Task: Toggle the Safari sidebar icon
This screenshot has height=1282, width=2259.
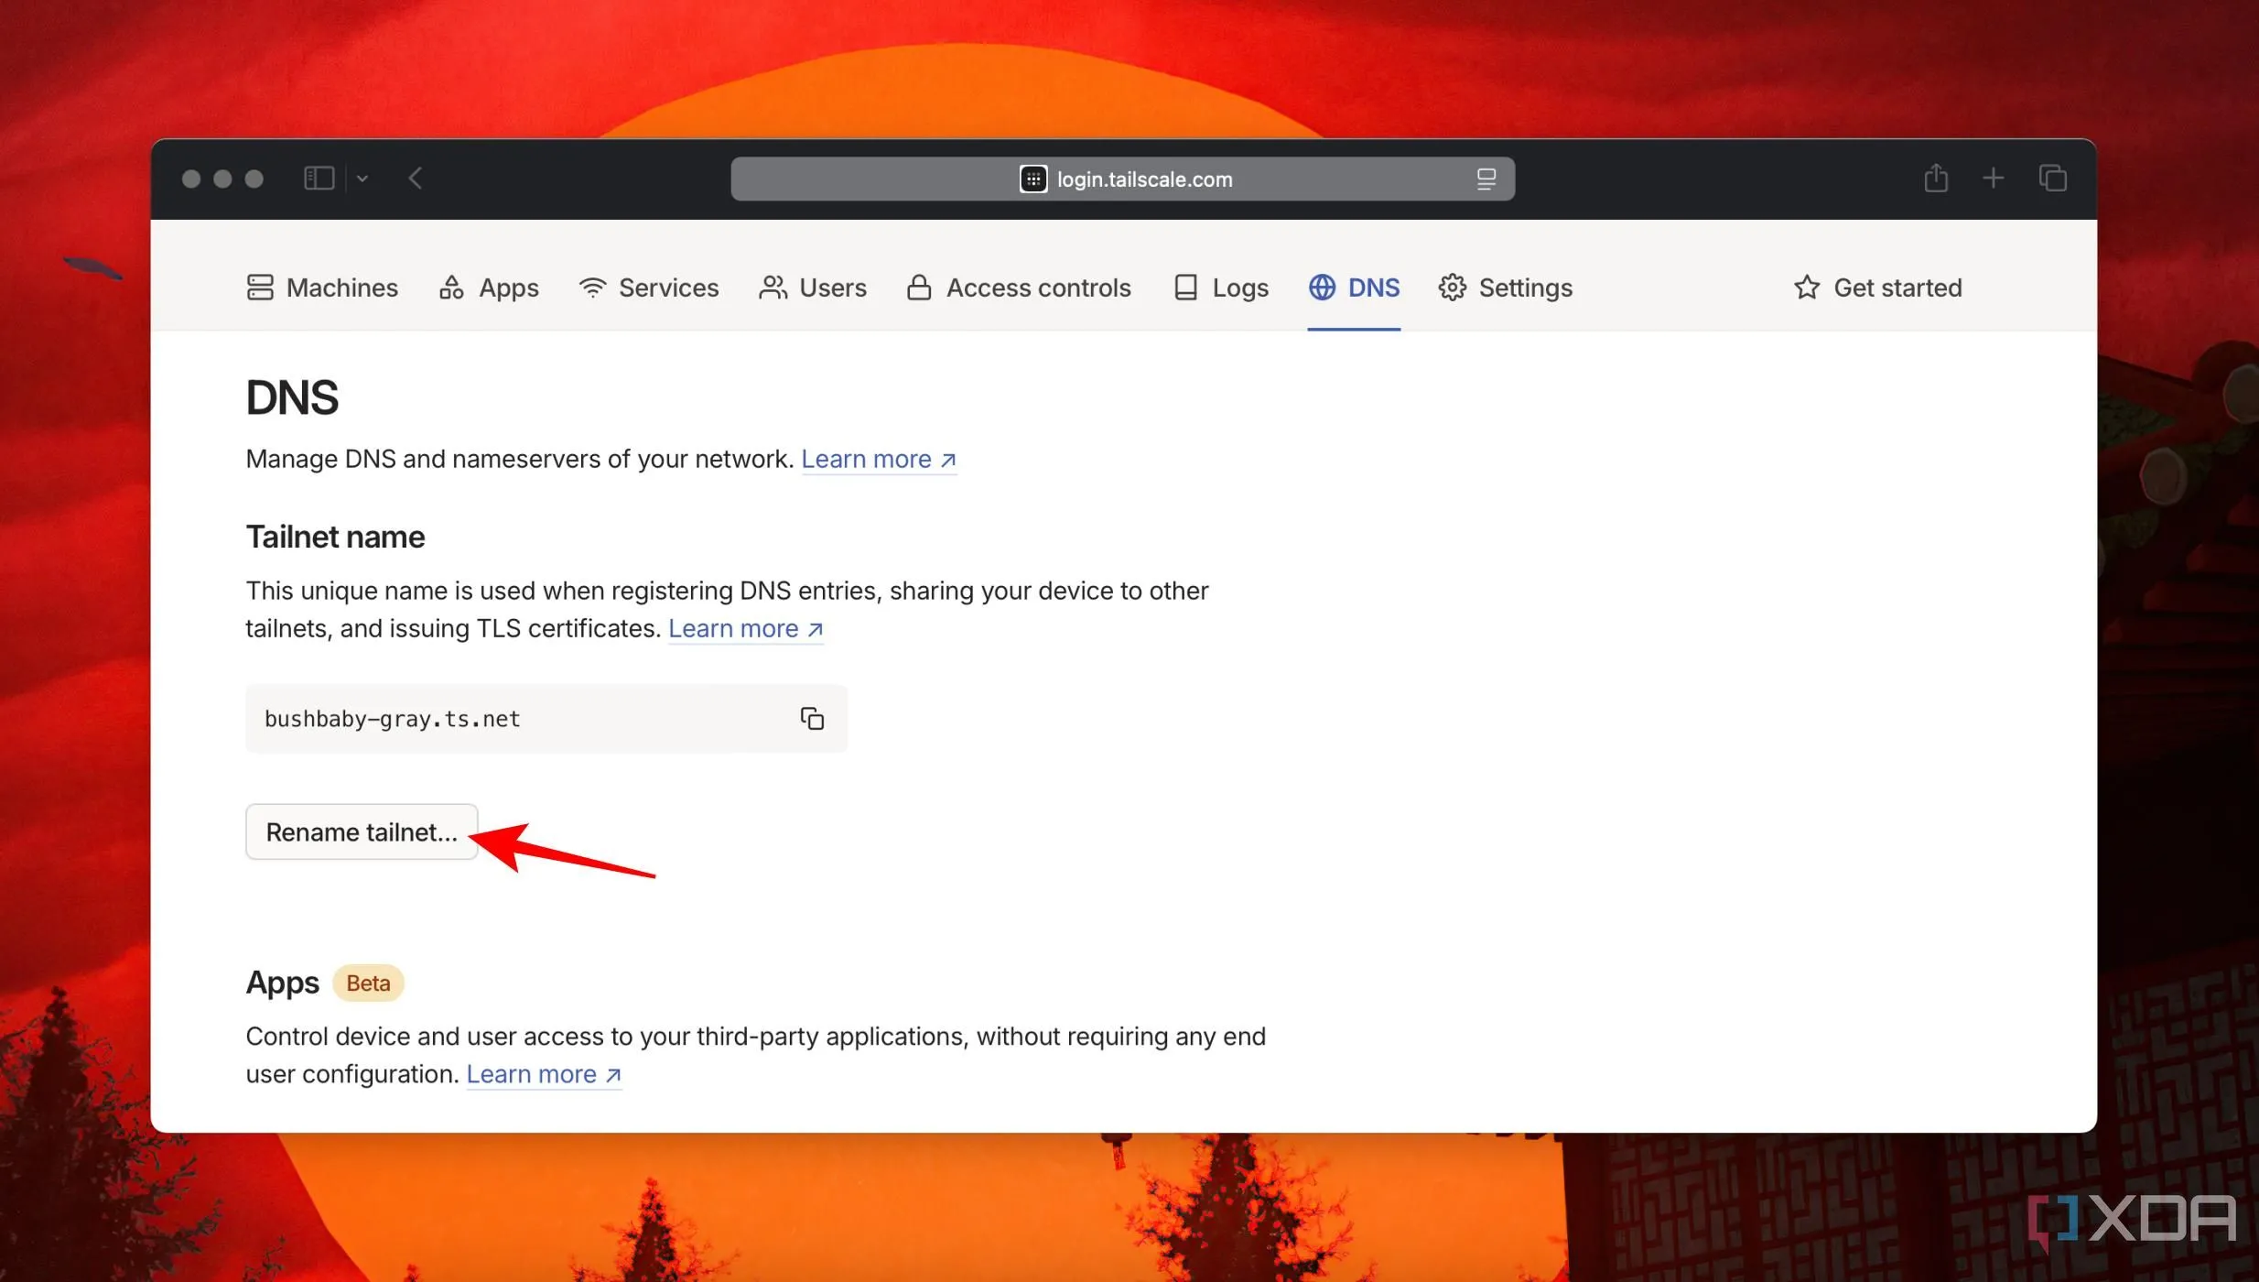Action: pos(319,179)
